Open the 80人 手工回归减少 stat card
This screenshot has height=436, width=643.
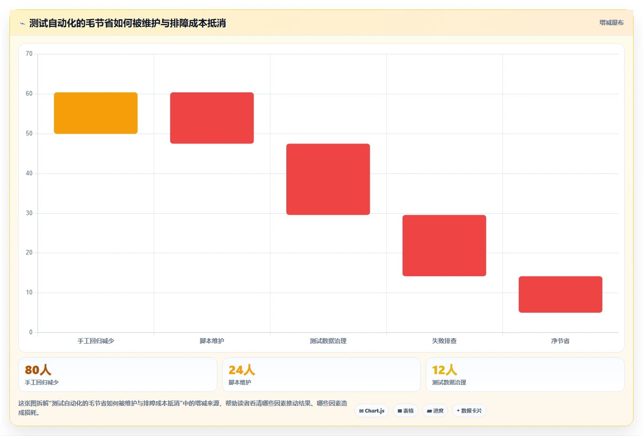(x=118, y=375)
